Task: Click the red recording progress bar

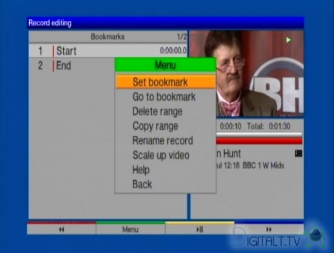Action: (x=259, y=141)
